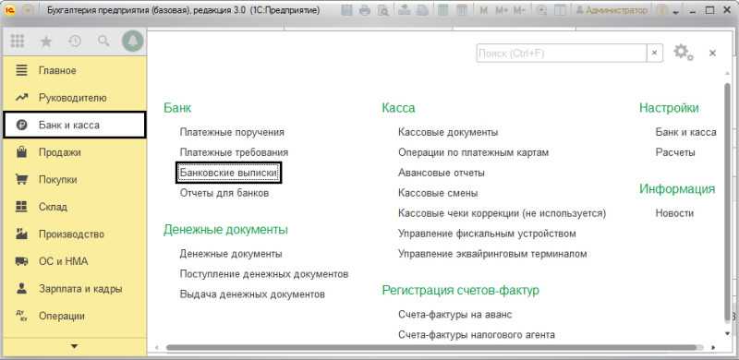Open Управление эквайринговым терминалом
Screen dimensions: 739x360
pos(492,254)
